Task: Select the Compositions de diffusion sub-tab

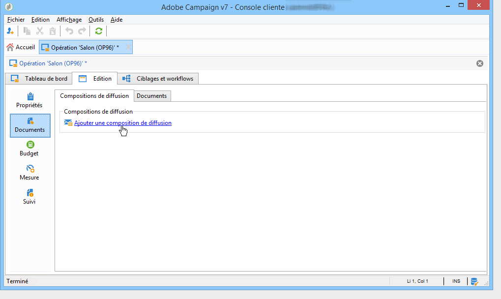Action: coord(94,96)
